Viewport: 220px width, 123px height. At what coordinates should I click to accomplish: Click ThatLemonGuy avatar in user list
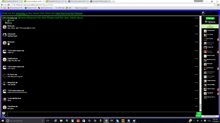pyautogui.click(x=205, y=81)
